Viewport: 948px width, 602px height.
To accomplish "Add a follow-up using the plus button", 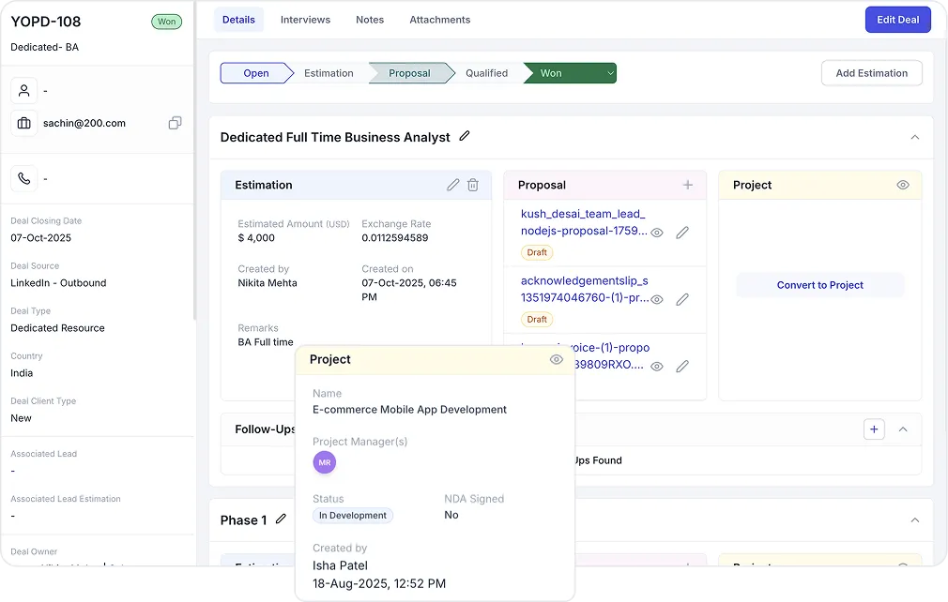I will (x=874, y=429).
